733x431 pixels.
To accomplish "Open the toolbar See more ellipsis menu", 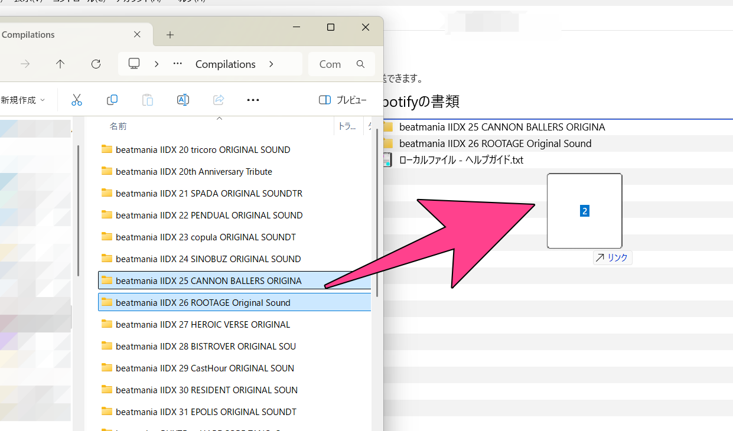I will point(253,100).
